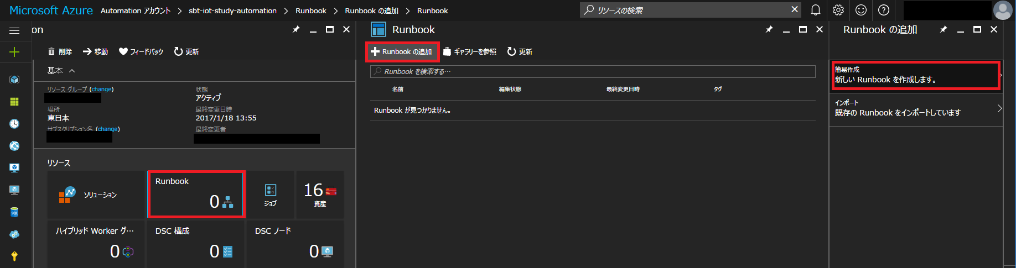Viewport: 1016px width, 268px height.
Task: Open Cloud services icon in sidebar
Action: [14, 234]
